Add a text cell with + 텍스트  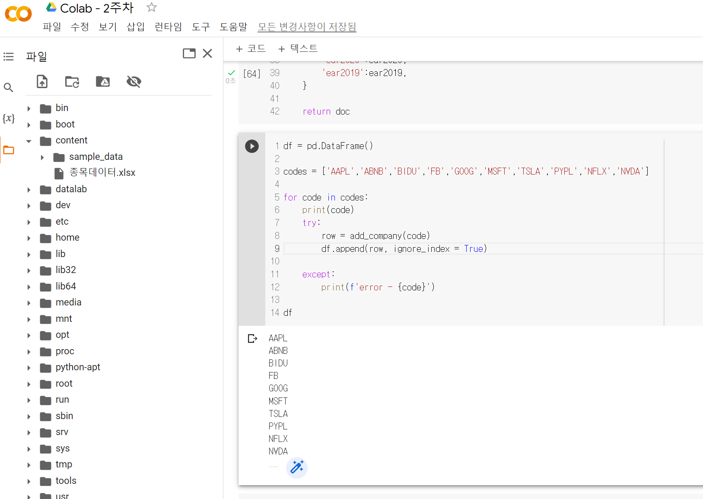tap(298, 48)
